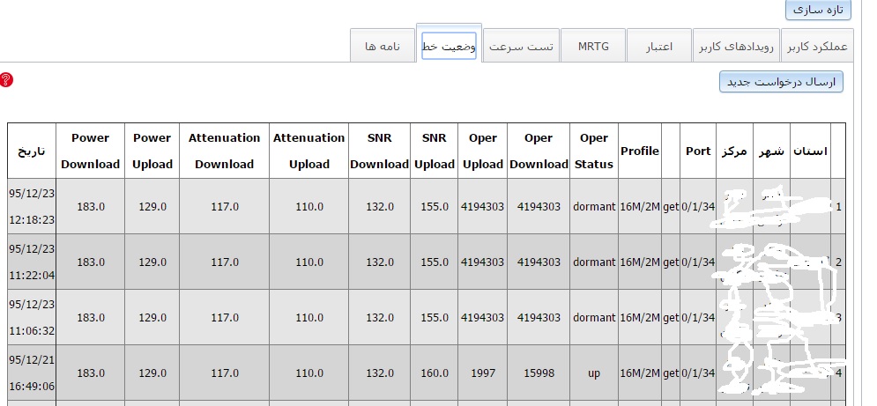Click the Profile column header

coord(639,151)
